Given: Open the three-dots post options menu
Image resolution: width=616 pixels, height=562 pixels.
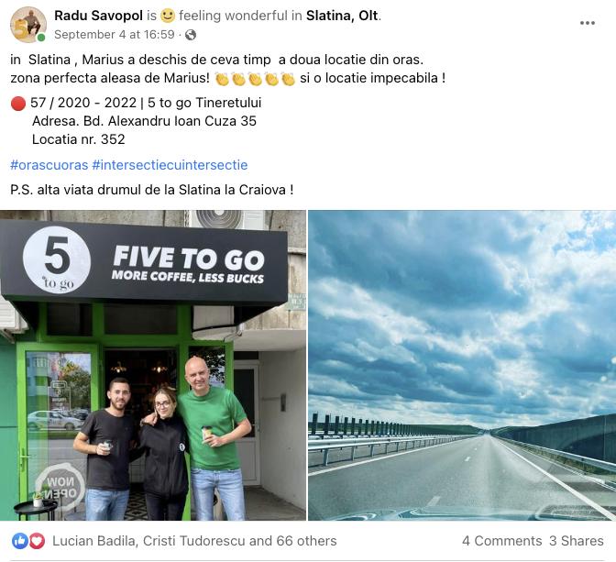Looking at the screenshot, I should coord(587,23).
